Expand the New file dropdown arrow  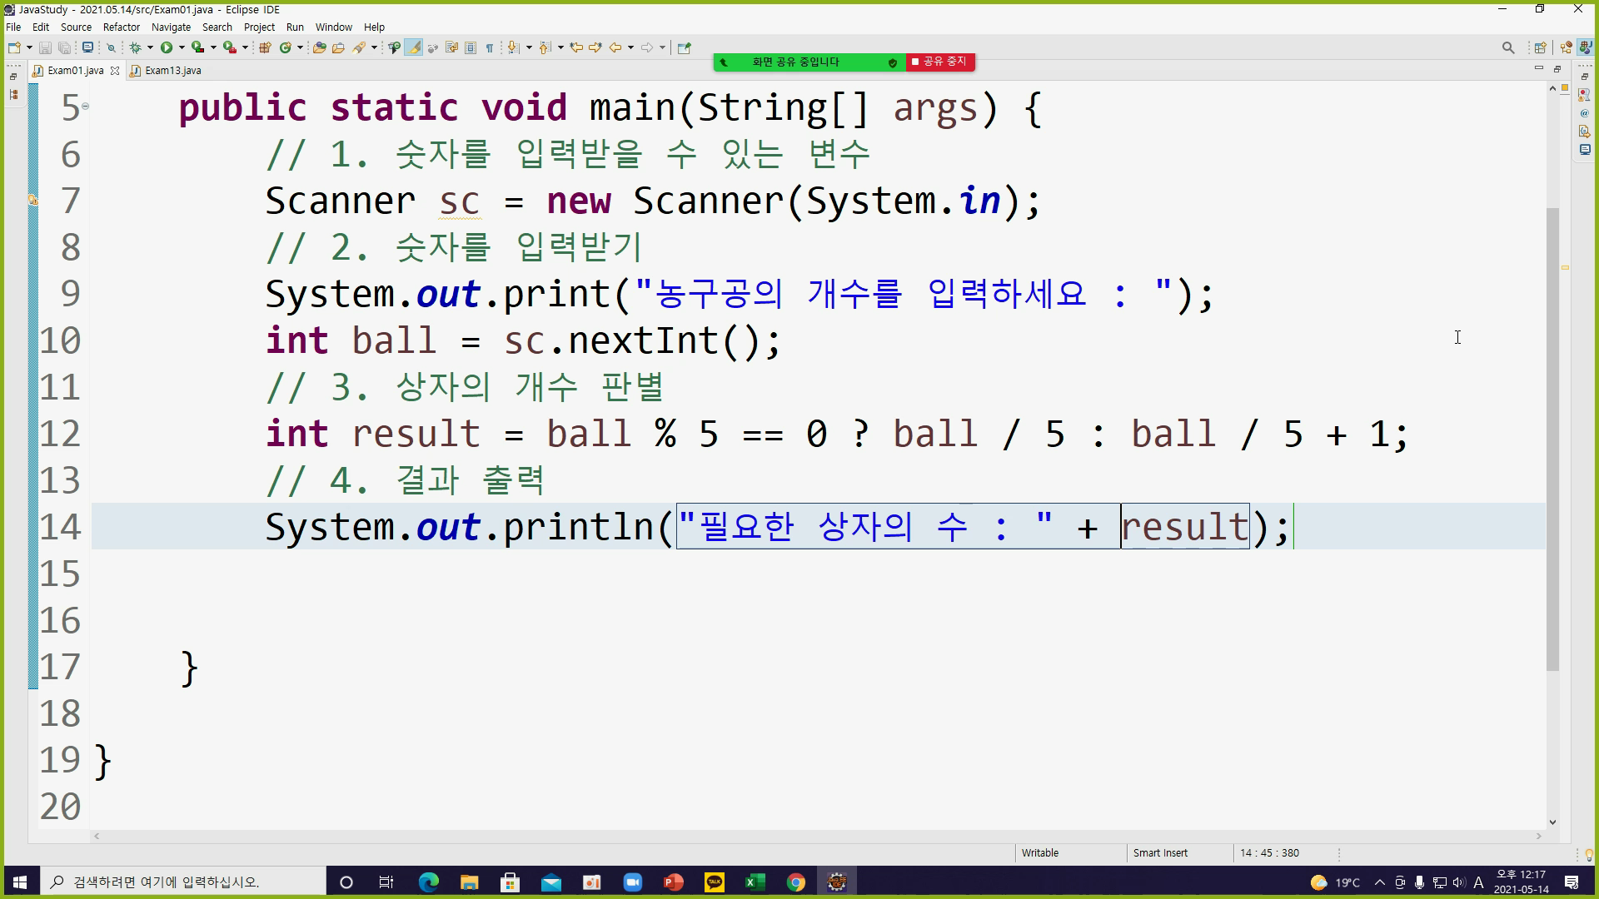(x=29, y=47)
